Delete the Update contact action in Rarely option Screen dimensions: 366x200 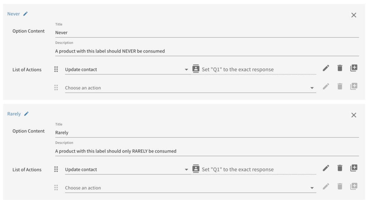[340, 168]
